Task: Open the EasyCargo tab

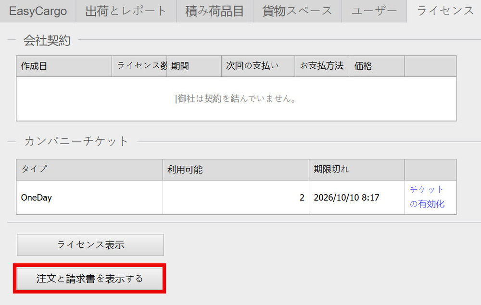Action: pos(38,11)
